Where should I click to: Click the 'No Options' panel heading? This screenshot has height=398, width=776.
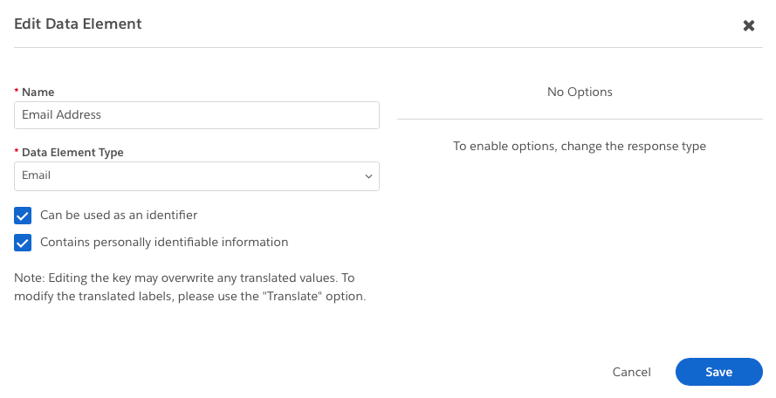[580, 92]
